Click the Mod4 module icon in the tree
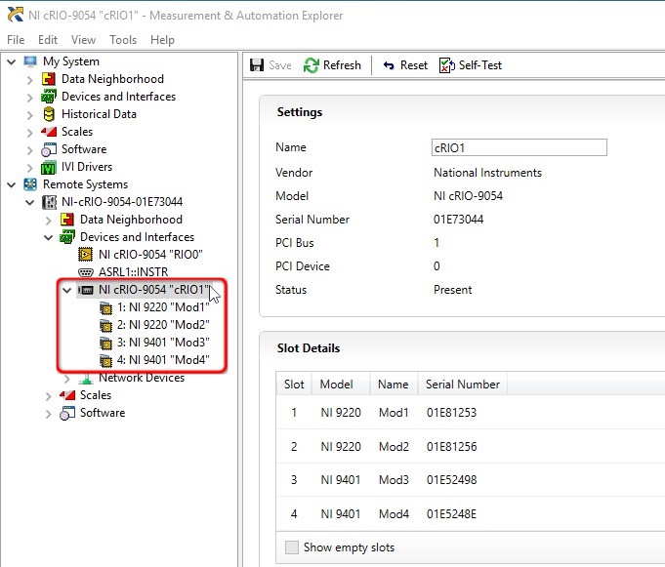The height and width of the screenshot is (567, 665). pyautogui.click(x=105, y=361)
